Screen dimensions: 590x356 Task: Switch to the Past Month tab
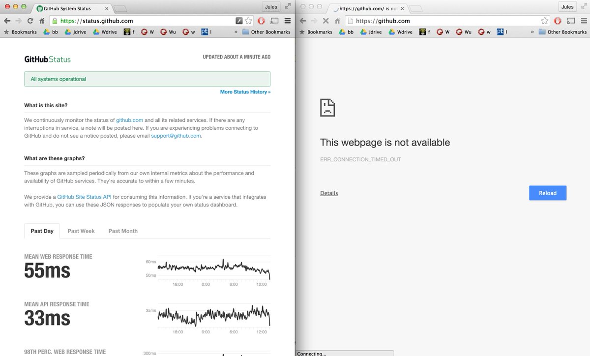123,231
